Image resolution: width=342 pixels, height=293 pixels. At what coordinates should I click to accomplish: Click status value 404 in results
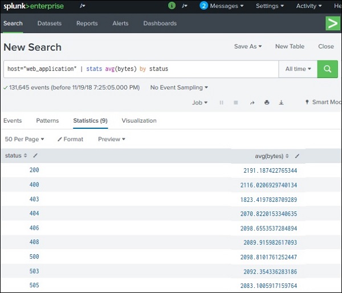pyautogui.click(x=34, y=212)
